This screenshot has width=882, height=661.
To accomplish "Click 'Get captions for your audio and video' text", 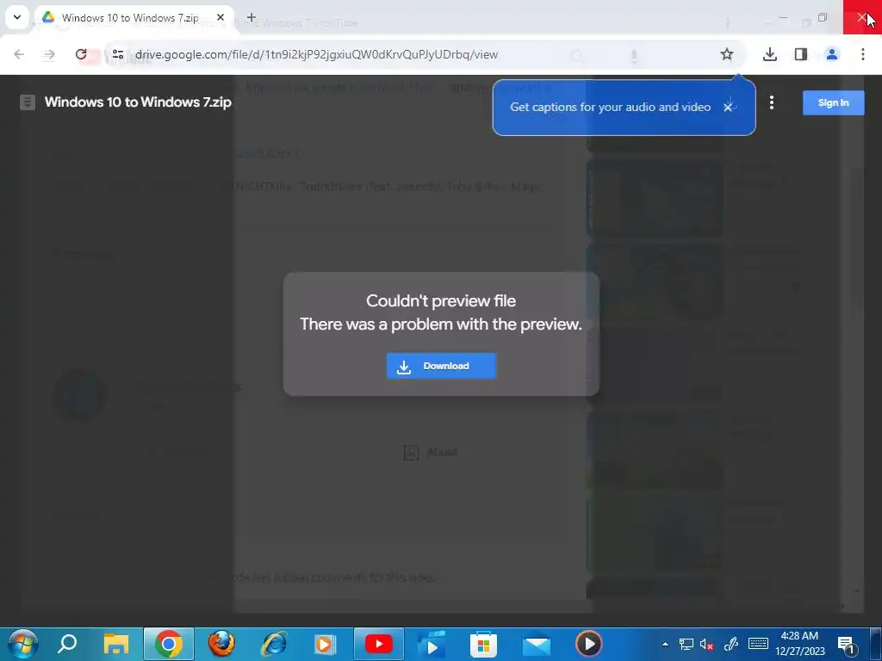I will (x=611, y=108).
